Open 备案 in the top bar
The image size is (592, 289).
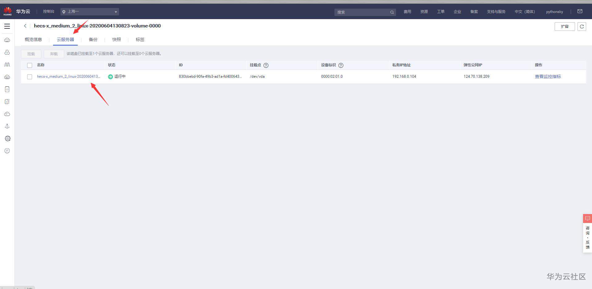pos(474,12)
